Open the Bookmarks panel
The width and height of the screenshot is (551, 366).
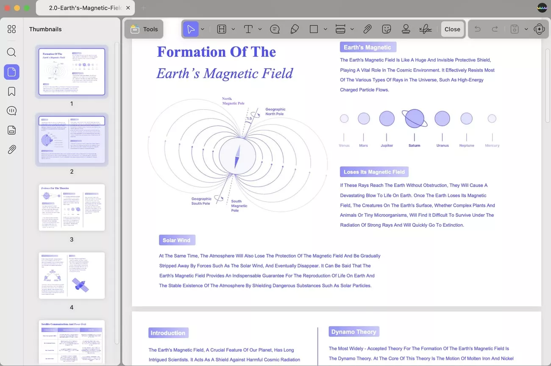point(11,91)
